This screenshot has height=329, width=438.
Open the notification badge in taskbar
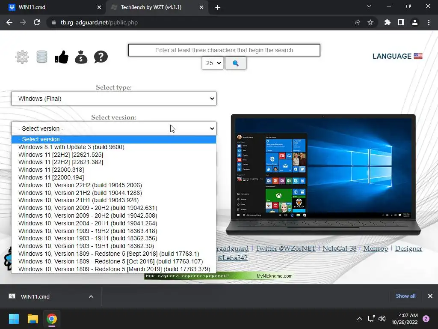point(426,319)
